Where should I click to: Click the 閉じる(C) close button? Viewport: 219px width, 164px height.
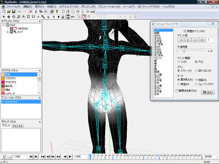[208, 92]
